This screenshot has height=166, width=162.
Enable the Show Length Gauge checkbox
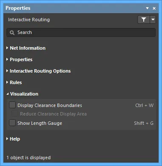[x=12, y=123]
